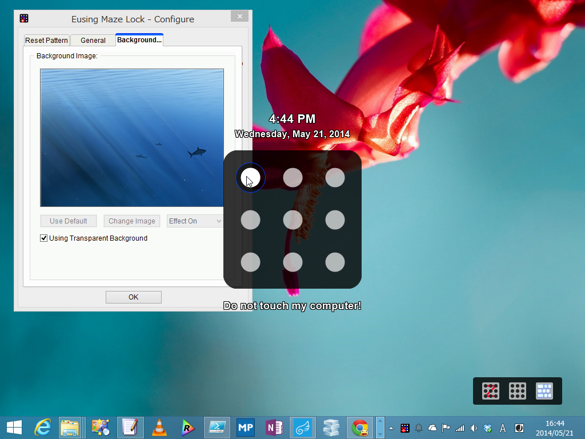The height and width of the screenshot is (439, 585).
Task: Click the IME options tray icon
Action: (519, 428)
